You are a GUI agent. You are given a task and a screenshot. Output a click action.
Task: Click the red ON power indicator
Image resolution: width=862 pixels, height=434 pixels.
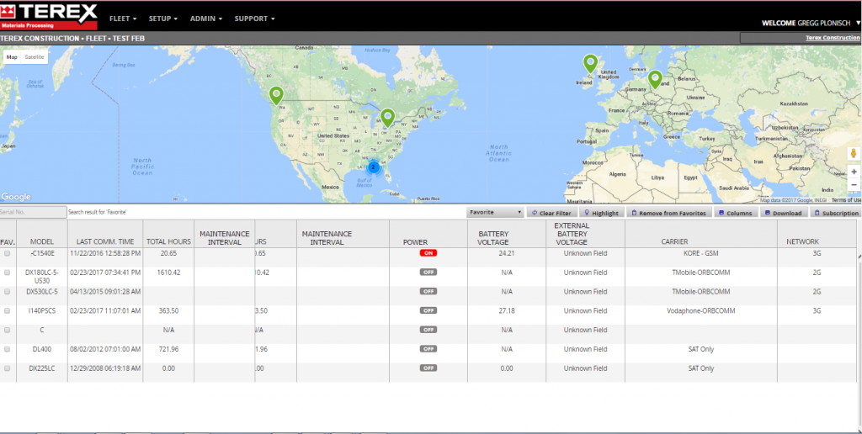(428, 253)
